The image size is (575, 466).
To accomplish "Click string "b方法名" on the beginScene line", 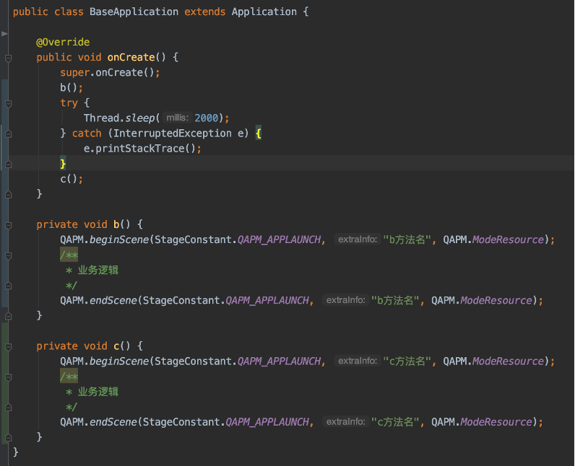I will pyautogui.click(x=407, y=239).
